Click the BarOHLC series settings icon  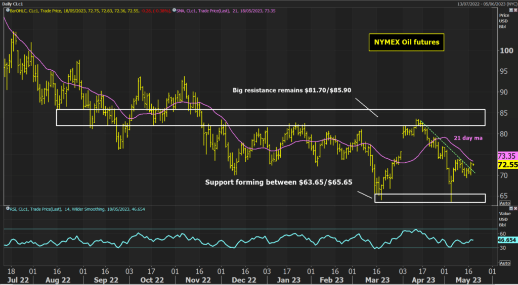[7, 11]
